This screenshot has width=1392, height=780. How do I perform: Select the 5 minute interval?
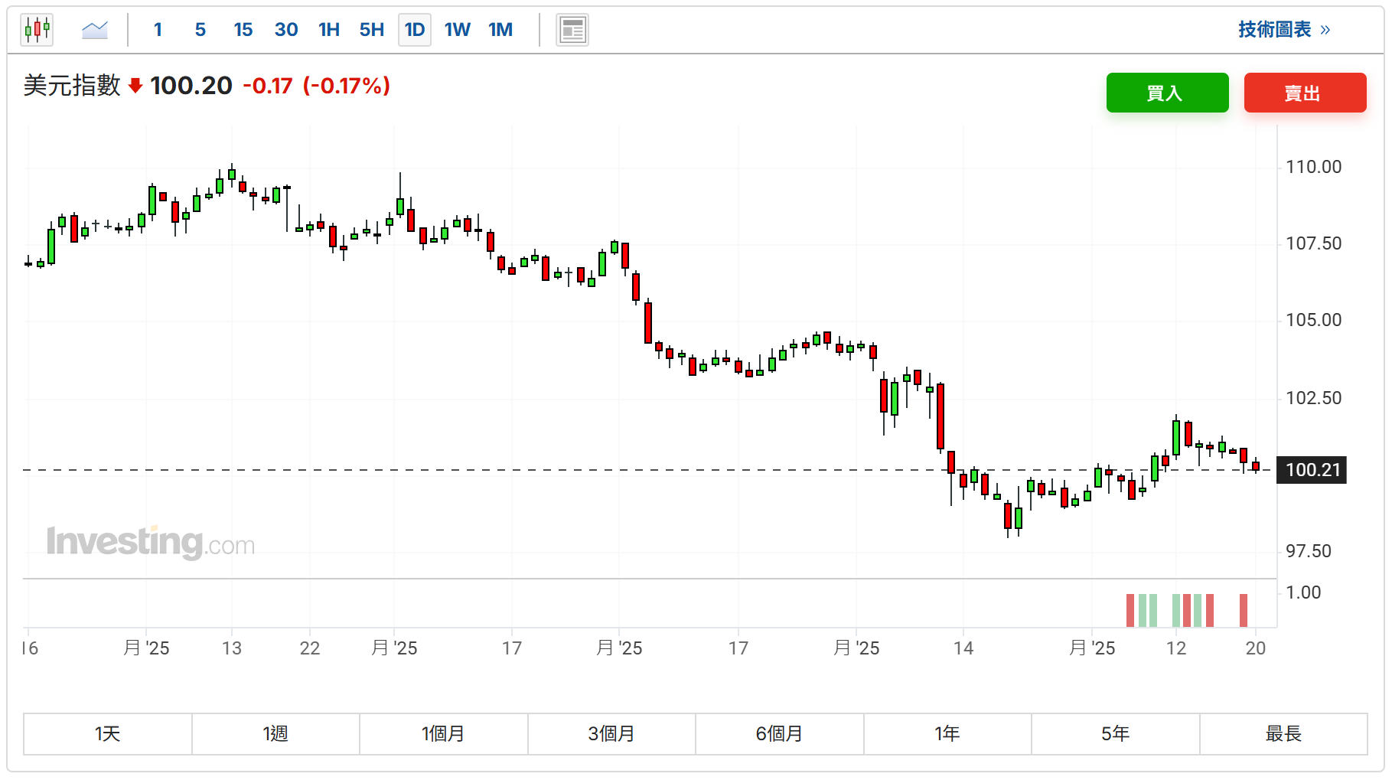pos(200,30)
